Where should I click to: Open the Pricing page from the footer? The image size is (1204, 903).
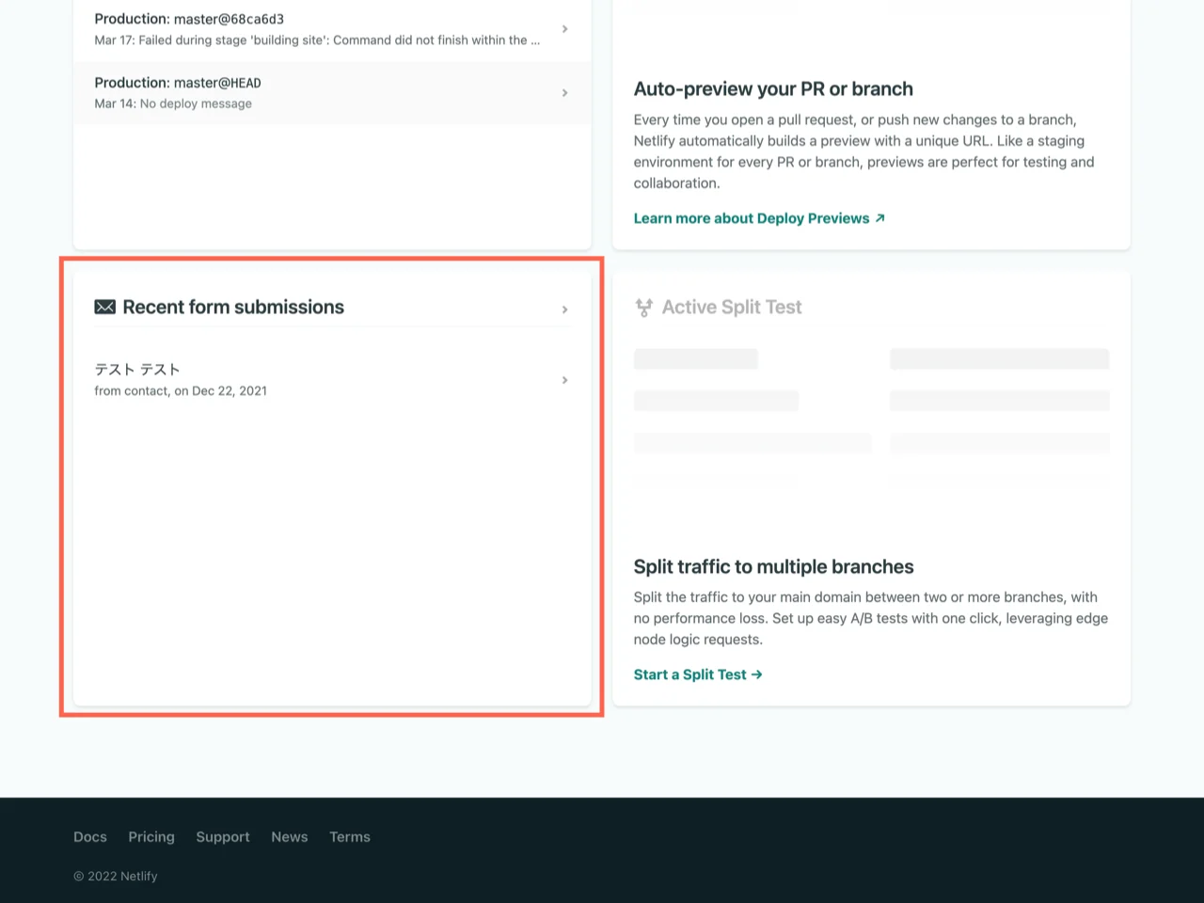point(150,836)
